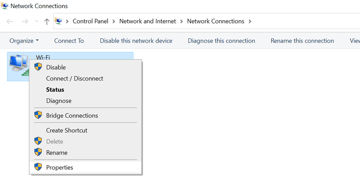Screen dimensions: 360x180
Task: Expand the chevron after Control Panel breadcrumb
Action: pyautogui.click(x=114, y=21)
